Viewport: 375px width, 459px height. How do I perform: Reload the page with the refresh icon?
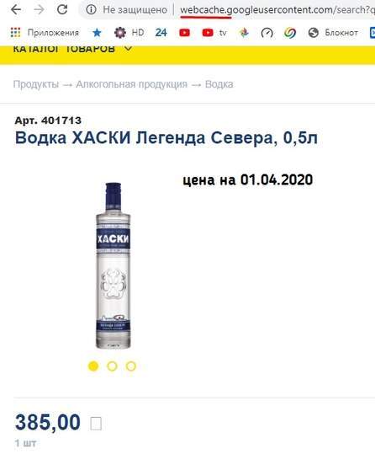tap(62, 9)
